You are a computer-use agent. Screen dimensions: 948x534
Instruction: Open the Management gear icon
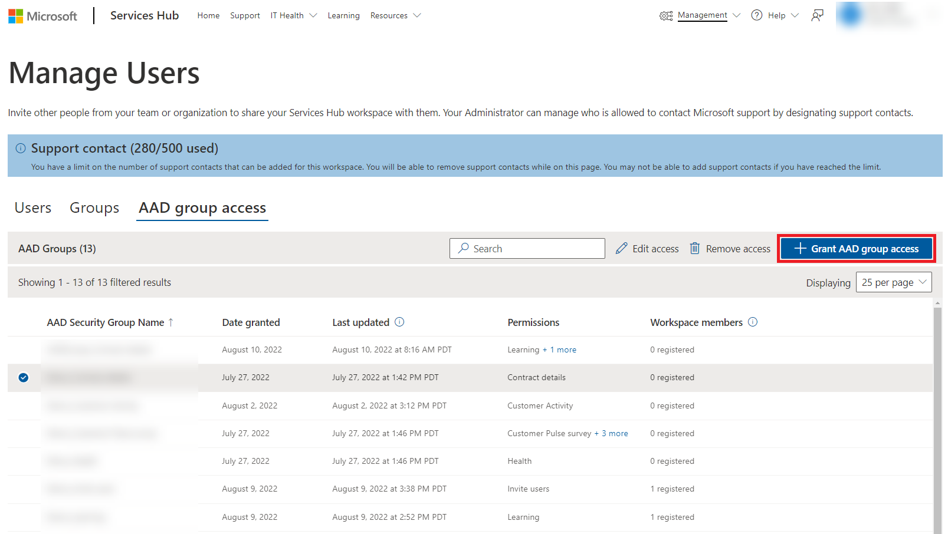(x=666, y=16)
